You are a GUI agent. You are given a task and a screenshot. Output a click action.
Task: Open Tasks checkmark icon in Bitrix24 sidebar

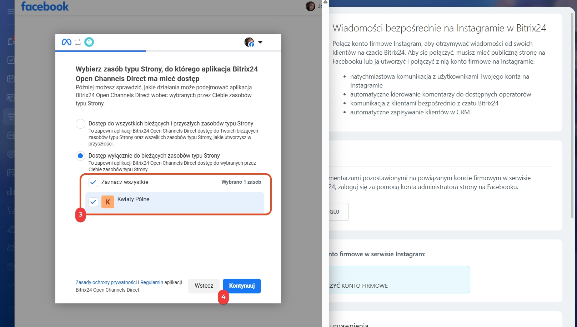[11, 60]
